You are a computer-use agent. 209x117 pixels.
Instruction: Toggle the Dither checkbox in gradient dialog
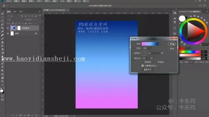(155, 62)
